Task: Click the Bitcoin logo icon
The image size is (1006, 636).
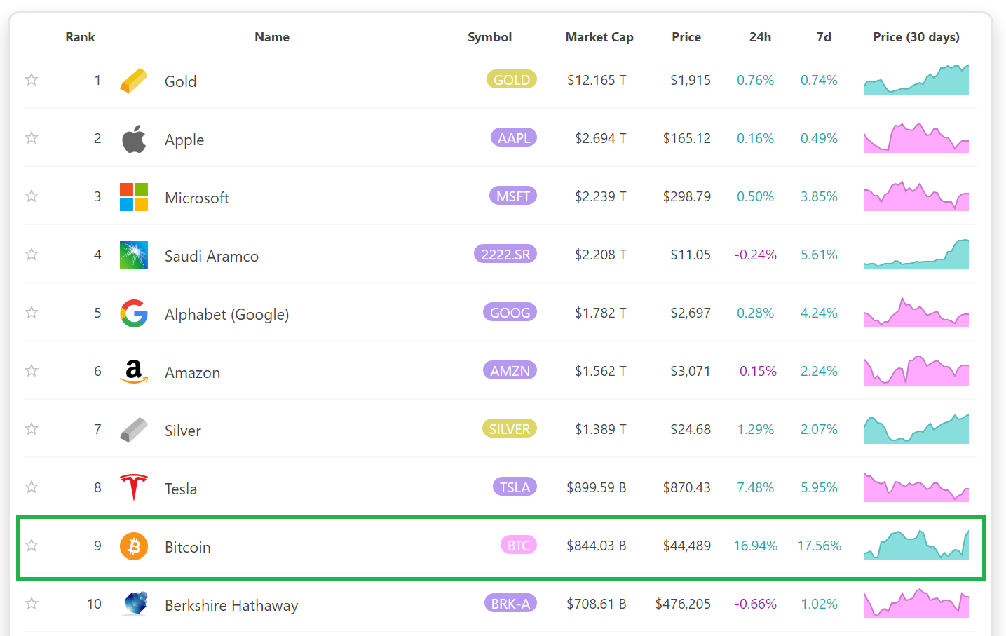Action: (x=134, y=546)
